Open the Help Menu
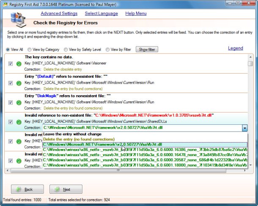Image resolution: width=258 pixels, height=206 pixels. coord(136,14)
